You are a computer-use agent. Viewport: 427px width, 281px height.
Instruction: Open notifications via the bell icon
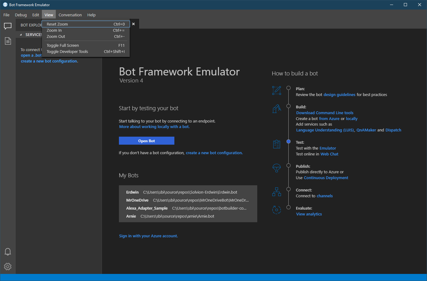(x=8, y=252)
